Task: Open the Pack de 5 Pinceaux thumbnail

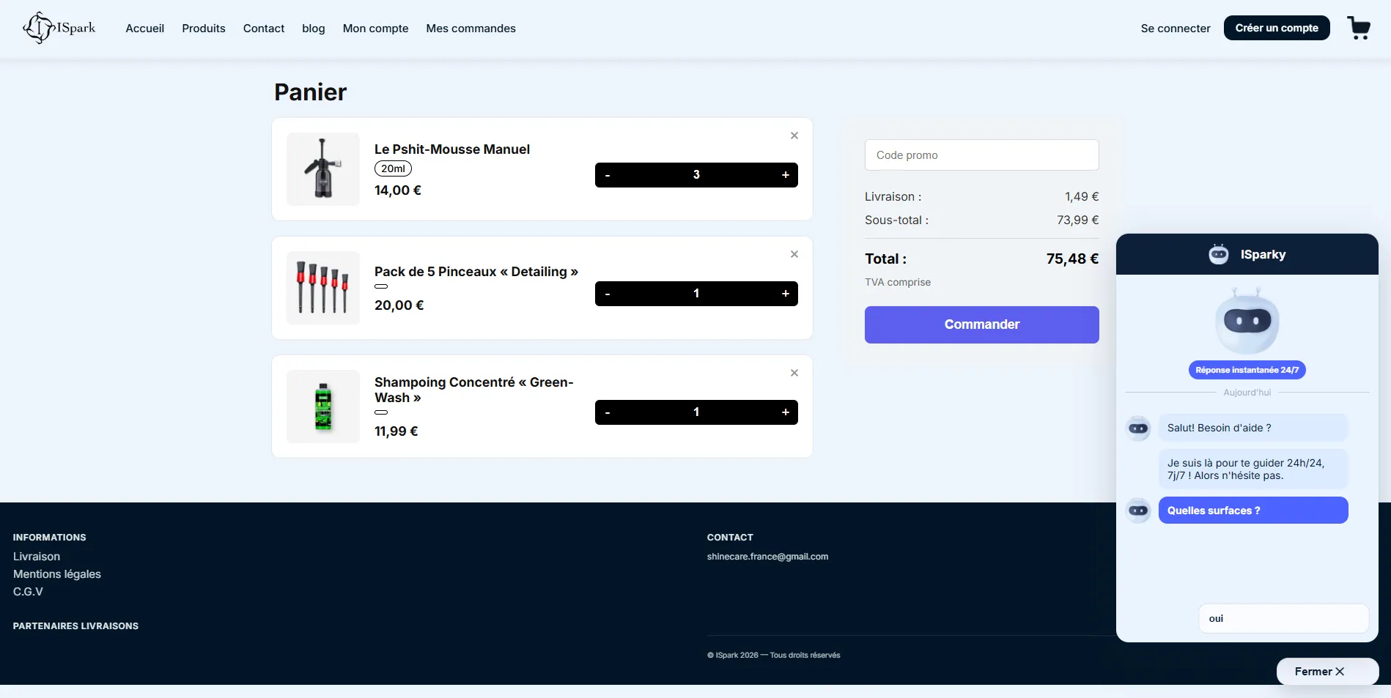Action: tap(322, 288)
